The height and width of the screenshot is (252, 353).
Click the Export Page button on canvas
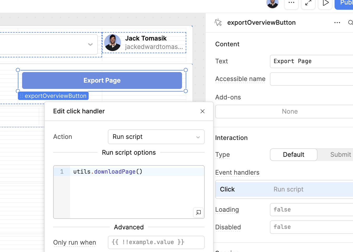point(102,80)
